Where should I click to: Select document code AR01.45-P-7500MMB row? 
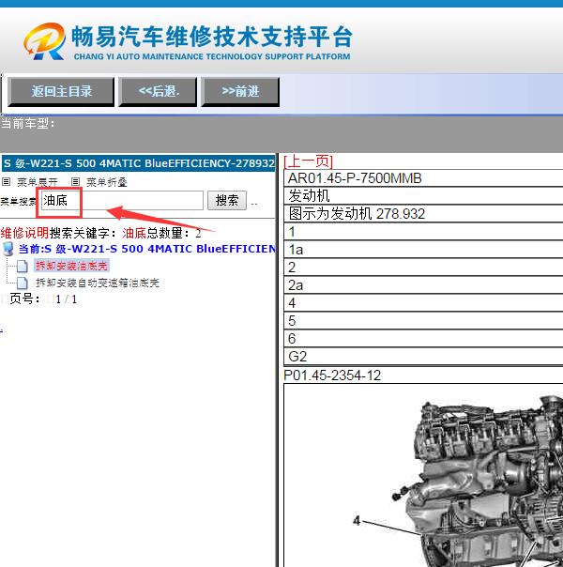click(423, 178)
